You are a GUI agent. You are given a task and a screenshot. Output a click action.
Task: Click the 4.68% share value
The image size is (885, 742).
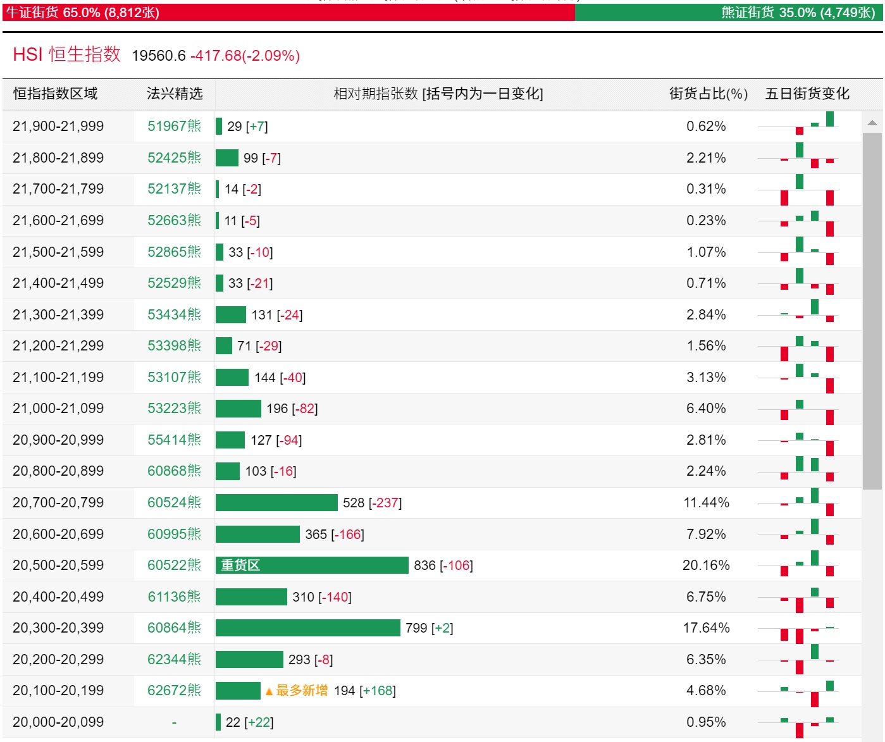pyautogui.click(x=706, y=690)
